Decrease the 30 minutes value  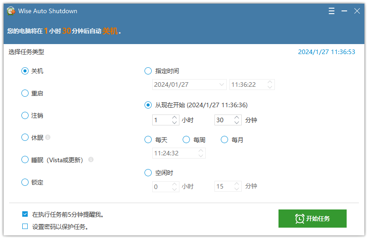[237, 122]
